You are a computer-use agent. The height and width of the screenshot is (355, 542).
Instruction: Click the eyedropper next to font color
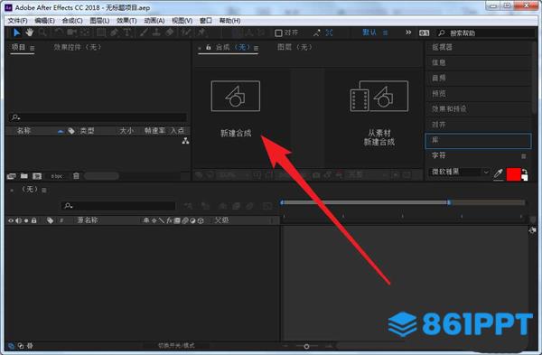pyautogui.click(x=498, y=173)
